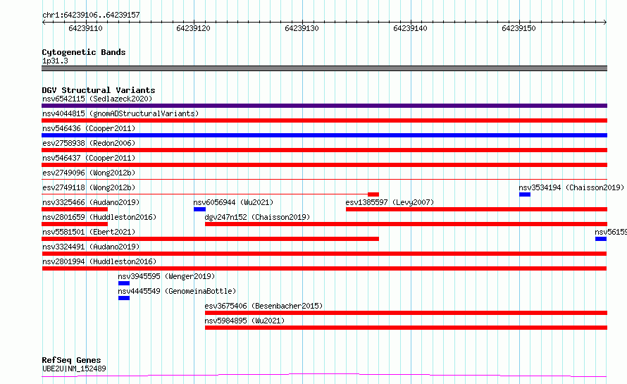Click the small blue nsv6056944 bar
The image size is (627, 384).
[x=199, y=209]
